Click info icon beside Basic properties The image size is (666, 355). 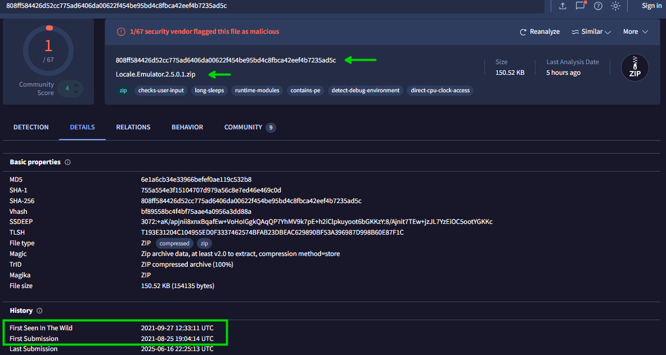67,162
